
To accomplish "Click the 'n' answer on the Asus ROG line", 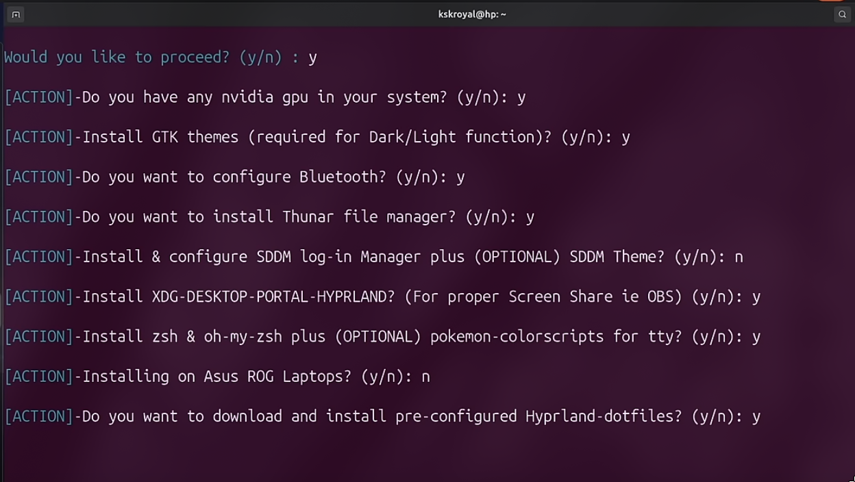I will [425, 377].
